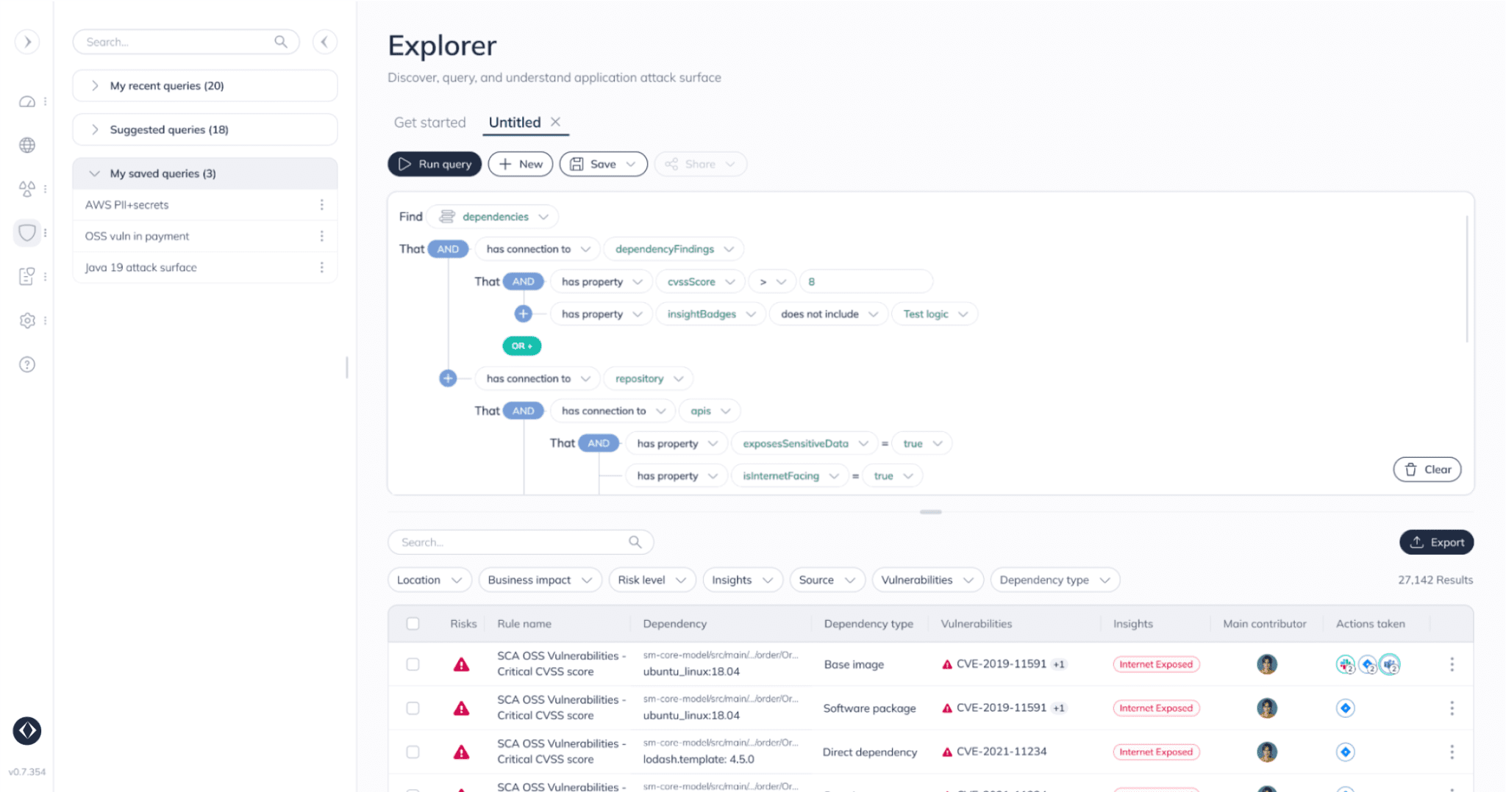
Task: Open the three-dot menu for AWS PII+secrets query
Action: pos(322,204)
